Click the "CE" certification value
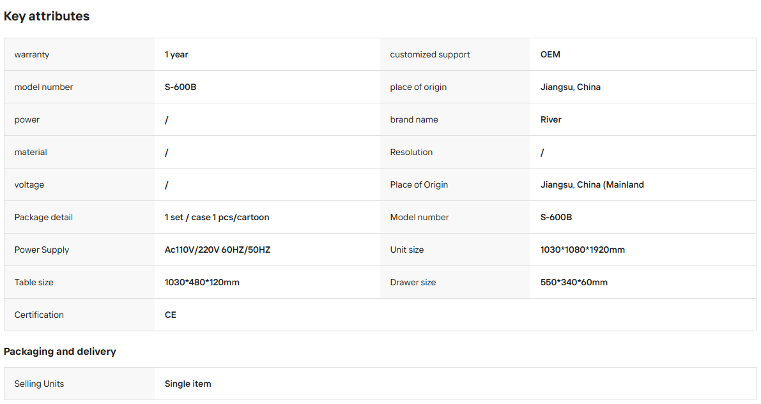761x404 pixels. [x=171, y=314]
